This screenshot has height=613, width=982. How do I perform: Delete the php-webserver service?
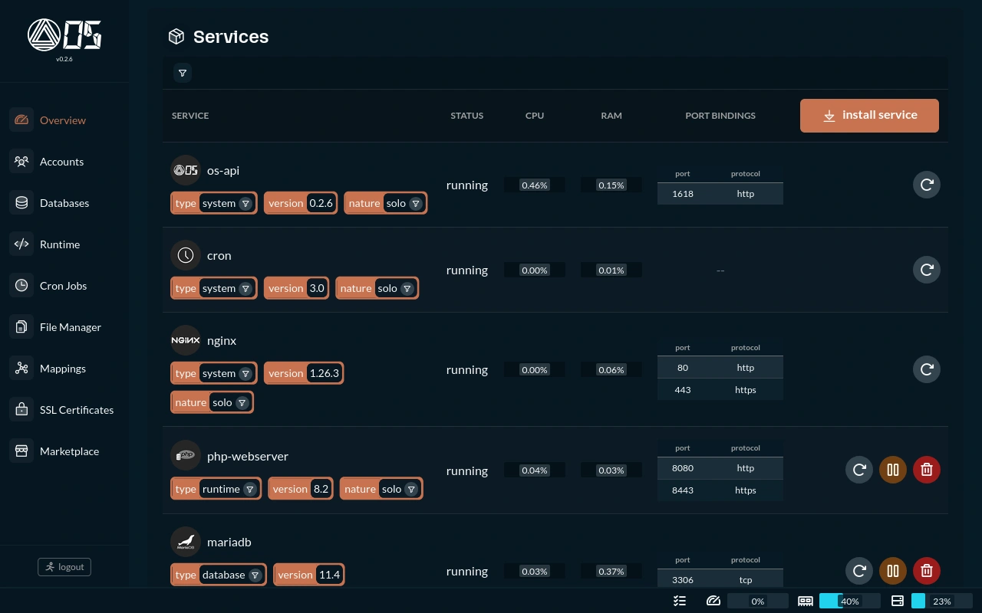pos(926,470)
